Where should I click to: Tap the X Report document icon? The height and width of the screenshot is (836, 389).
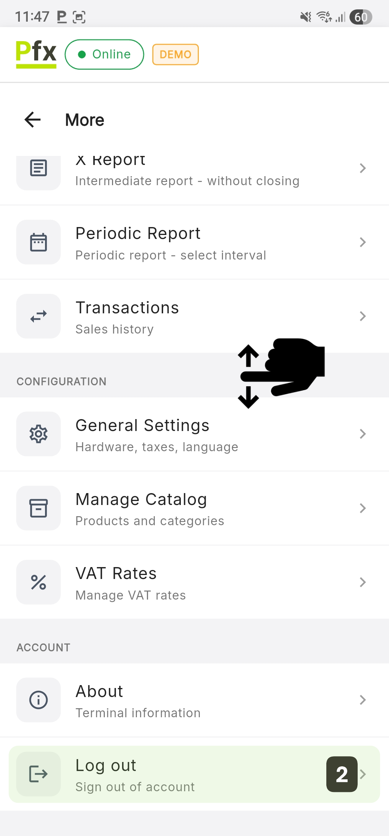click(39, 168)
